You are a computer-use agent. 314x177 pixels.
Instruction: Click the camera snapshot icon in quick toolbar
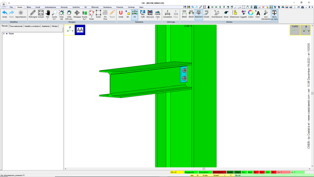[x=302, y=7]
